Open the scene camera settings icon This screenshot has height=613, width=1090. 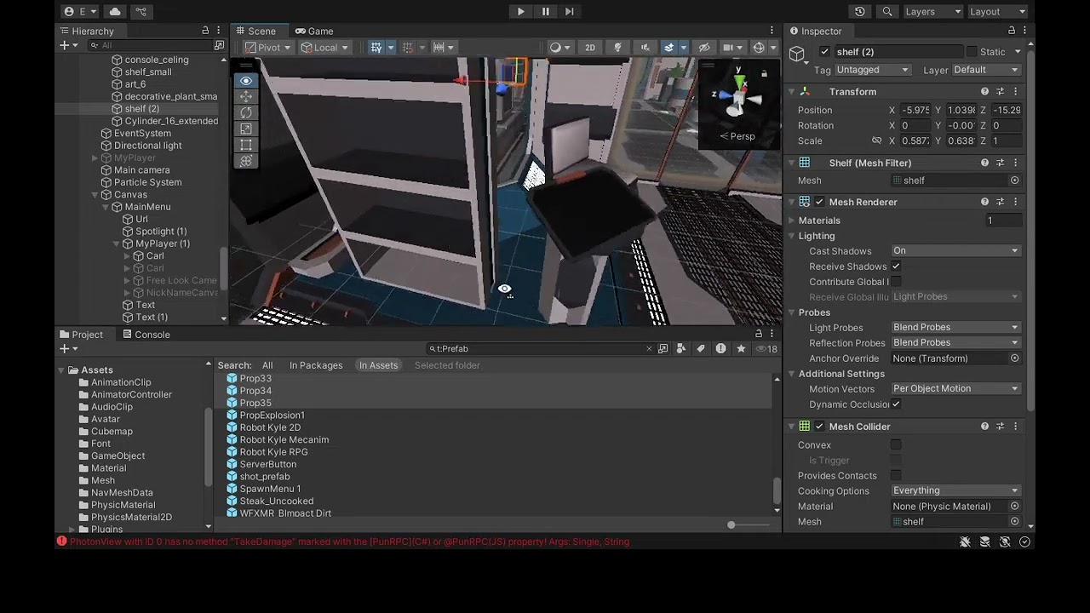coord(728,47)
